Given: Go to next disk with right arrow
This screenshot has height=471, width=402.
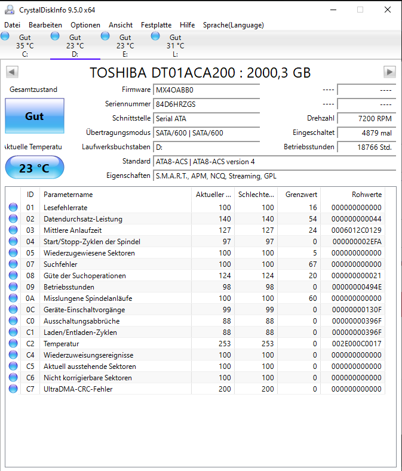Looking at the screenshot, I should pos(389,72).
